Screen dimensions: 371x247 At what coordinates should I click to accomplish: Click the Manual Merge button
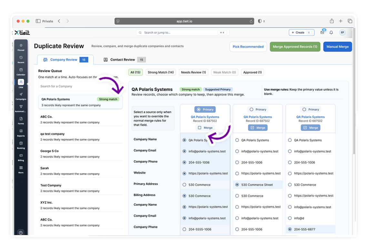point(337,47)
